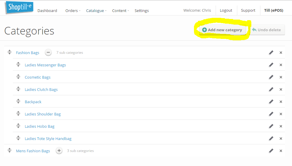Delete Backpack subcategory
The width and height of the screenshot is (292, 166).
click(x=281, y=102)
